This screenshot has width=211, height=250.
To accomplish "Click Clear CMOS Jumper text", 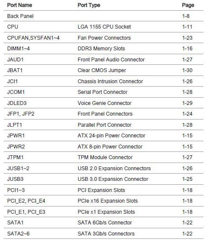I will click(x=102, y=70).
